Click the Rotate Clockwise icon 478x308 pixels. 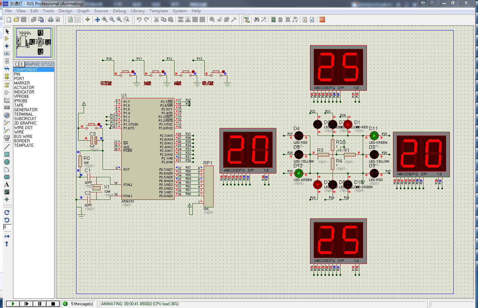[x=7, y=213]
